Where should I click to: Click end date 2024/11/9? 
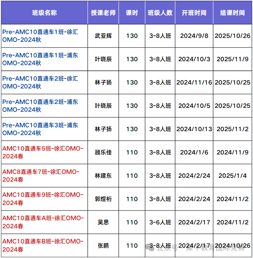[232, 153]
